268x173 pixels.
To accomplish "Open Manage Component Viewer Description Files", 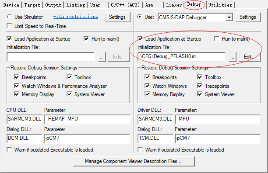I will pos(134,161).
